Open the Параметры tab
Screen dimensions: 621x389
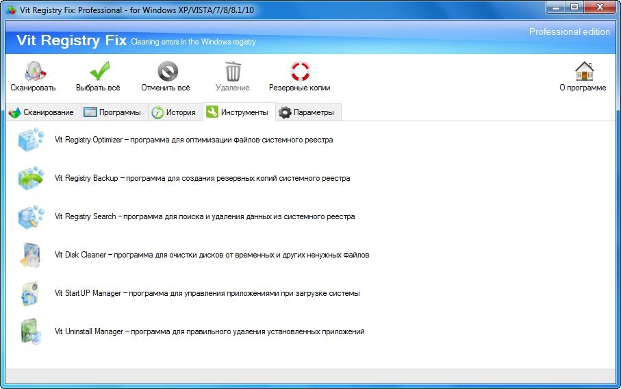pos(308,112)
